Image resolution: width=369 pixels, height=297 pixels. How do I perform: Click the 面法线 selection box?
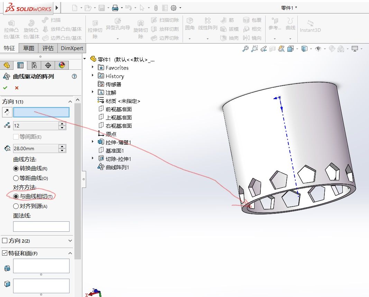(x=41, y=227)
